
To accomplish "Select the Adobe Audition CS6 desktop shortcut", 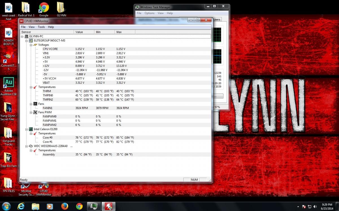I will pyautogui.click(x=9, y=86).
